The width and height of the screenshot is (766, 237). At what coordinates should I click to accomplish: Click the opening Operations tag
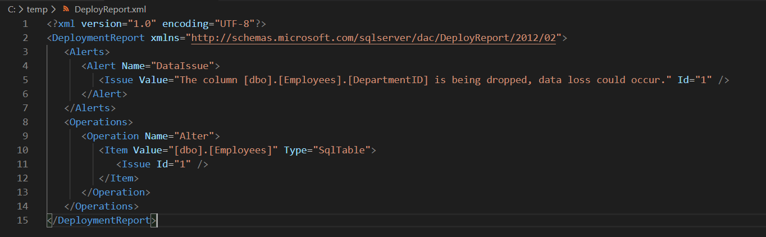(x=98, y=122)
